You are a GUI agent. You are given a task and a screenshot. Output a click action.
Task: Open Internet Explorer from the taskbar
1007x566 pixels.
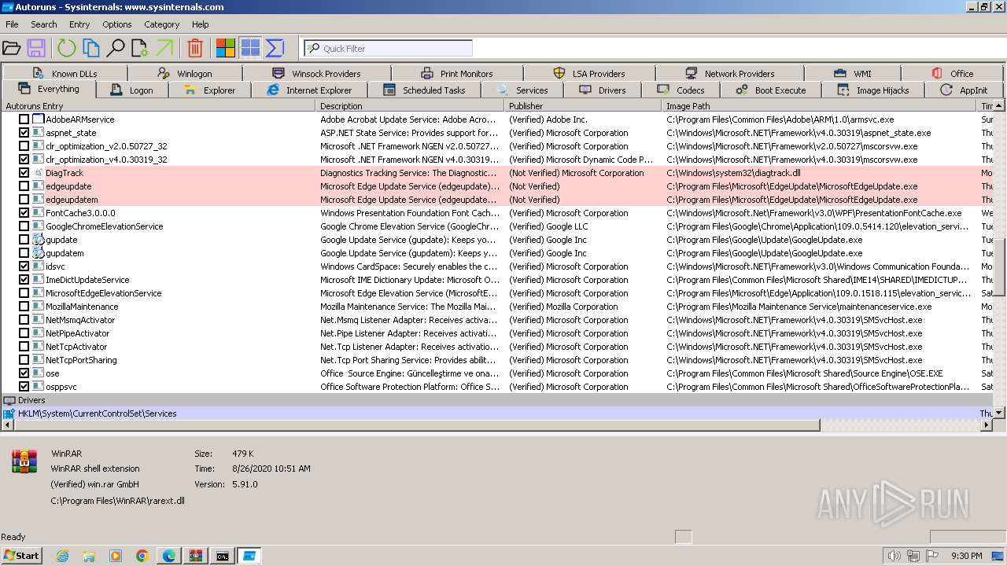pos(63,556)
